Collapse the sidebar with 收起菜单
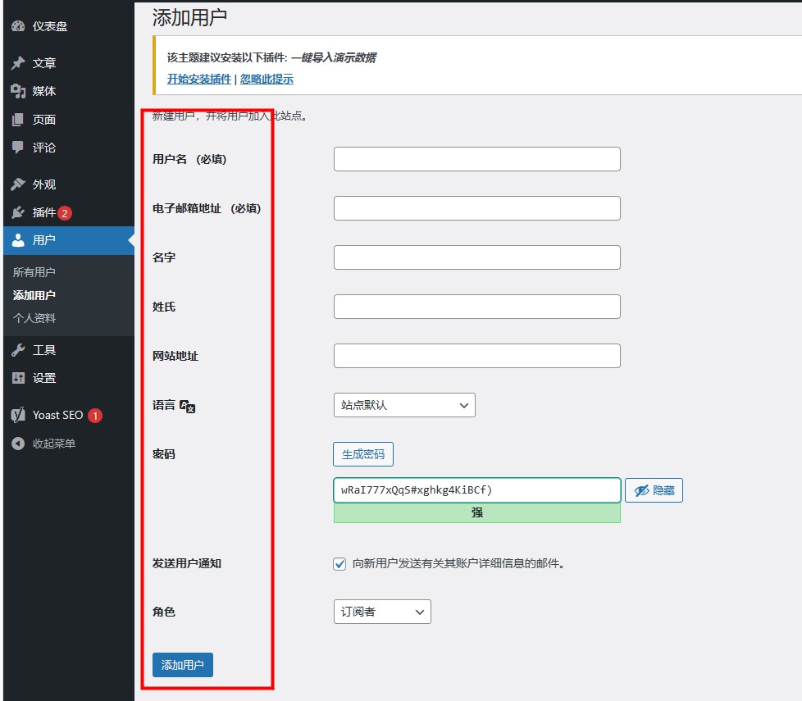Viewport: 802px width, 701px height. (53, 444)
